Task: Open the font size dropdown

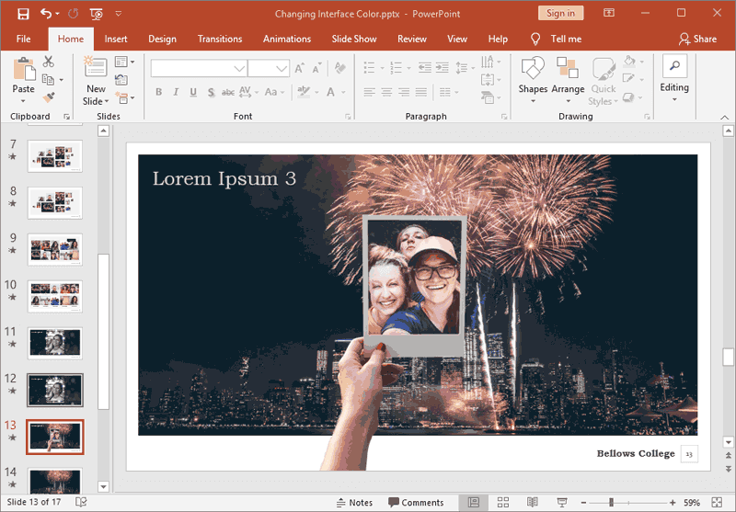Action: (282, 68)
